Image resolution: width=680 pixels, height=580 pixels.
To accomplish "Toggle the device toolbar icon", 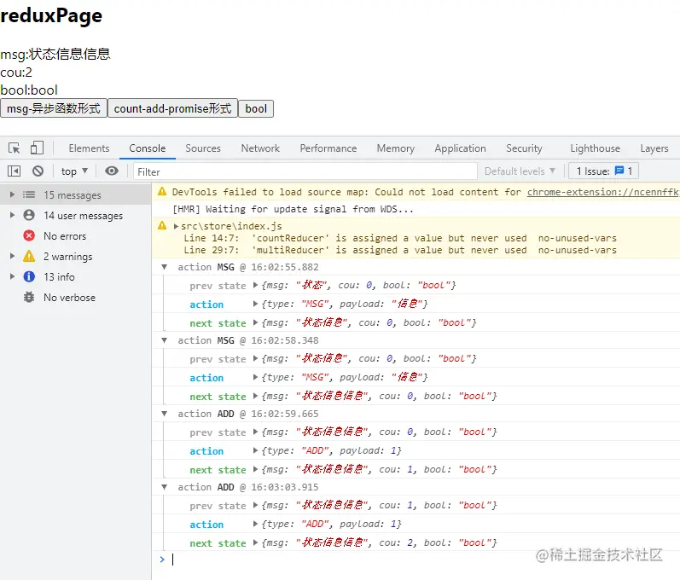I will pyautogui.click(x=37, y=148).
